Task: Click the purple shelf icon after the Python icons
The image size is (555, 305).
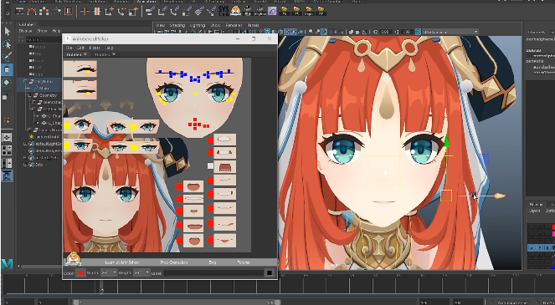Action: click(x=272, y=11)
